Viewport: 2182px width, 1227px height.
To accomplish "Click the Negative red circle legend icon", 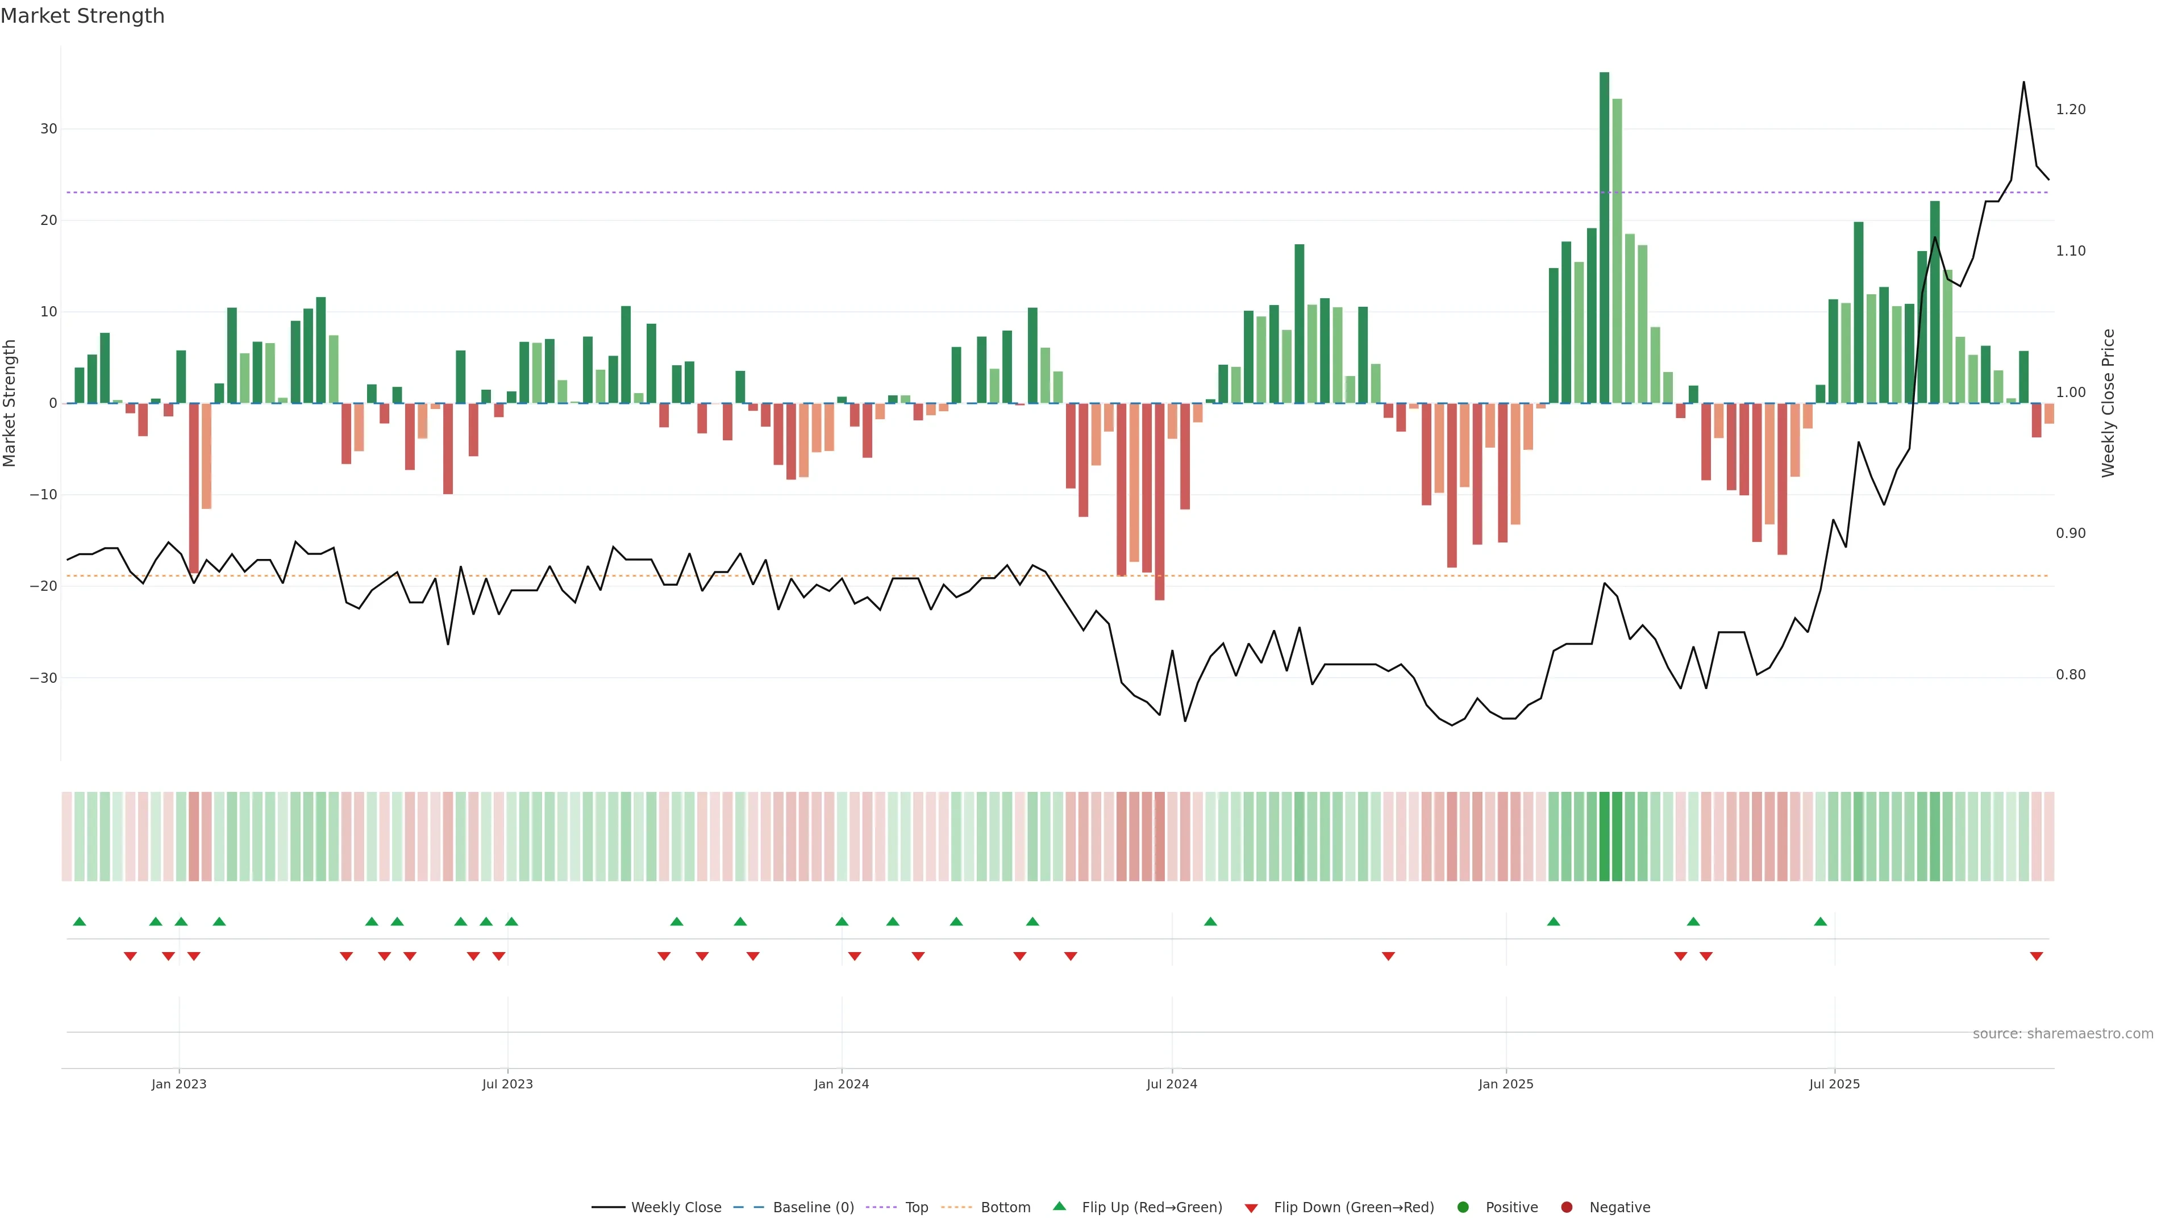I will 1566,1207.
